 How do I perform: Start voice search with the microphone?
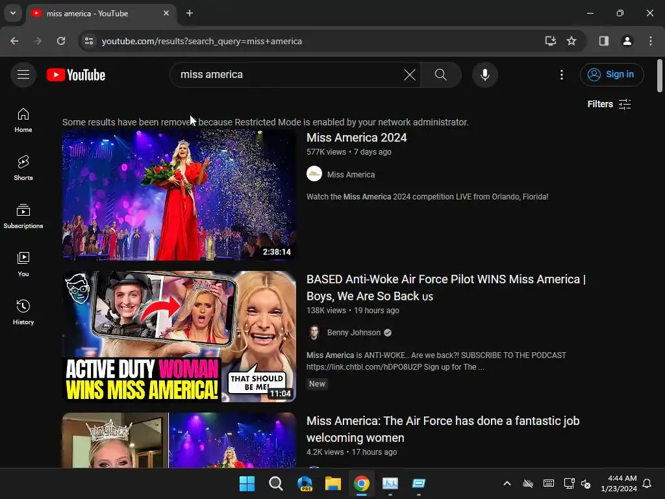tap(484, 75)
